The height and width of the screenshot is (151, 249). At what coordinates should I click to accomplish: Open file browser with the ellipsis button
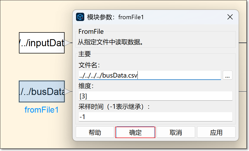(227, 75)
